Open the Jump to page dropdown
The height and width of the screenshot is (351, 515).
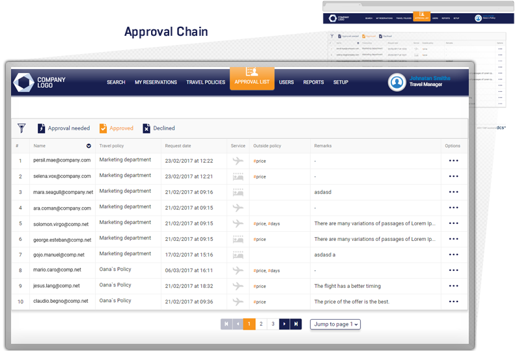(335, 324)
